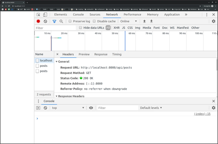Focus the network Filter input
The height and width of the screenshot is (144, 218).
tap(55, 28)
